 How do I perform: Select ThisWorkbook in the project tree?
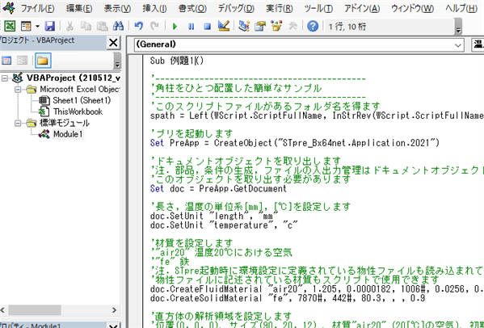coord(78,111)
